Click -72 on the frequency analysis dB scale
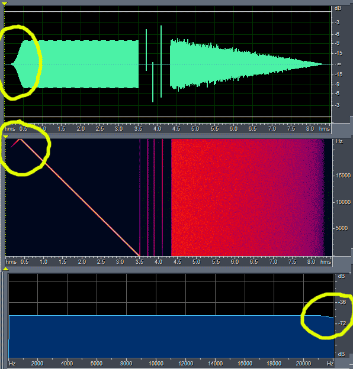 (x=342, y=323)
